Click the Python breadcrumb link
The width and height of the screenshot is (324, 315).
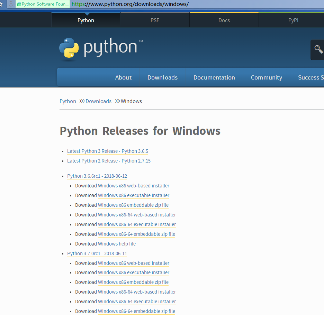click(68, 101)
